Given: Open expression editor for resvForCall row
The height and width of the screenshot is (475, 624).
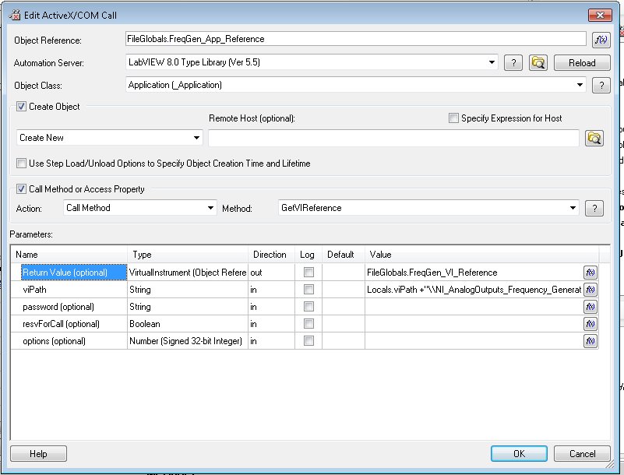Looking at the screenshot, I should 591,324.
